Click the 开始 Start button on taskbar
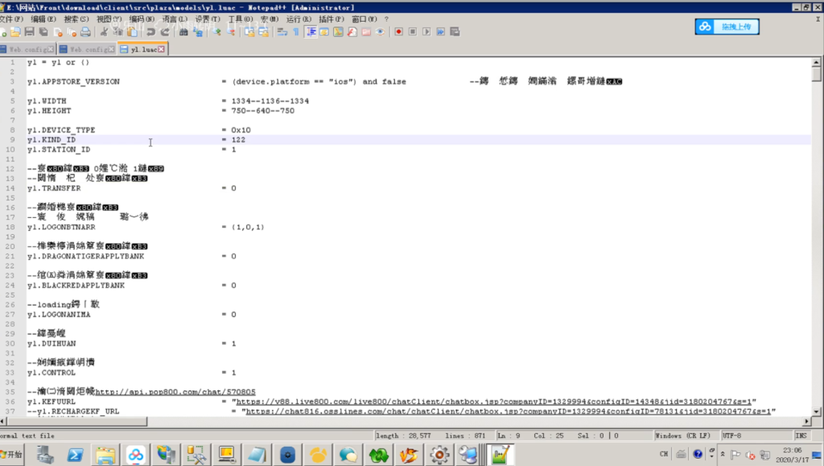Image resolution: width=824 pixels, height=466 pixels. pos(14,455)
